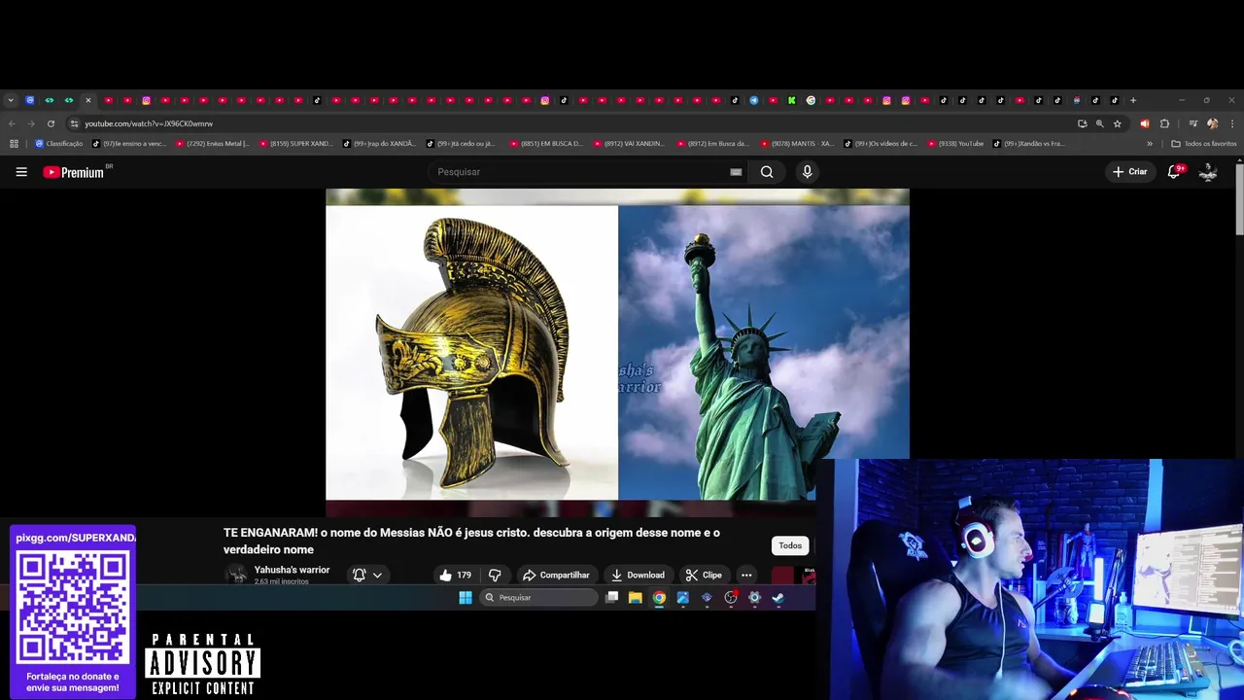Open EM BUSCA D... bookmark

point(547,144)
